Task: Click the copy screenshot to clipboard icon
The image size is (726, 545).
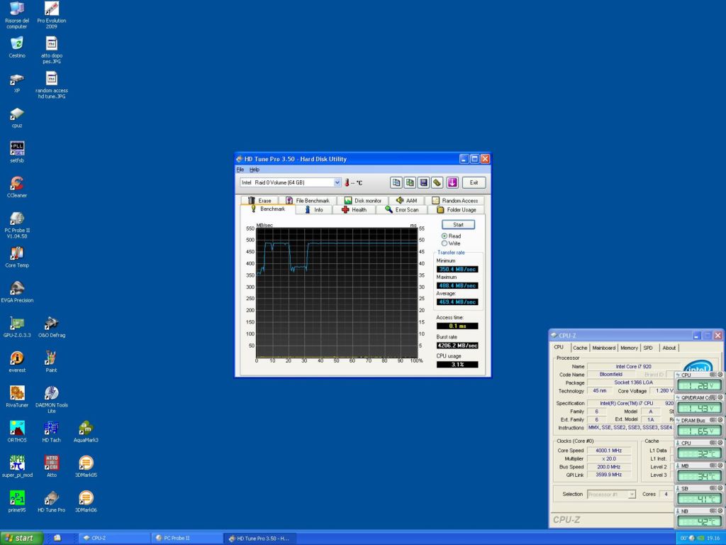Action: 410,182
